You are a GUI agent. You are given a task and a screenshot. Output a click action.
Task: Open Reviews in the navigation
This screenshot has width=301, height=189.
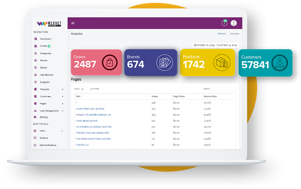(x=44, y=138)
